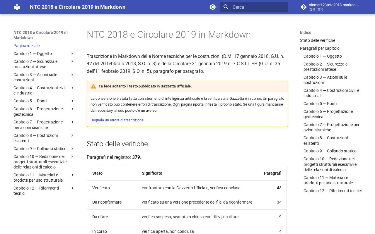Viewport: 375px width, 234px height.
Task: Toggle the light/dark color scheme
Action: tap(213, 7)
